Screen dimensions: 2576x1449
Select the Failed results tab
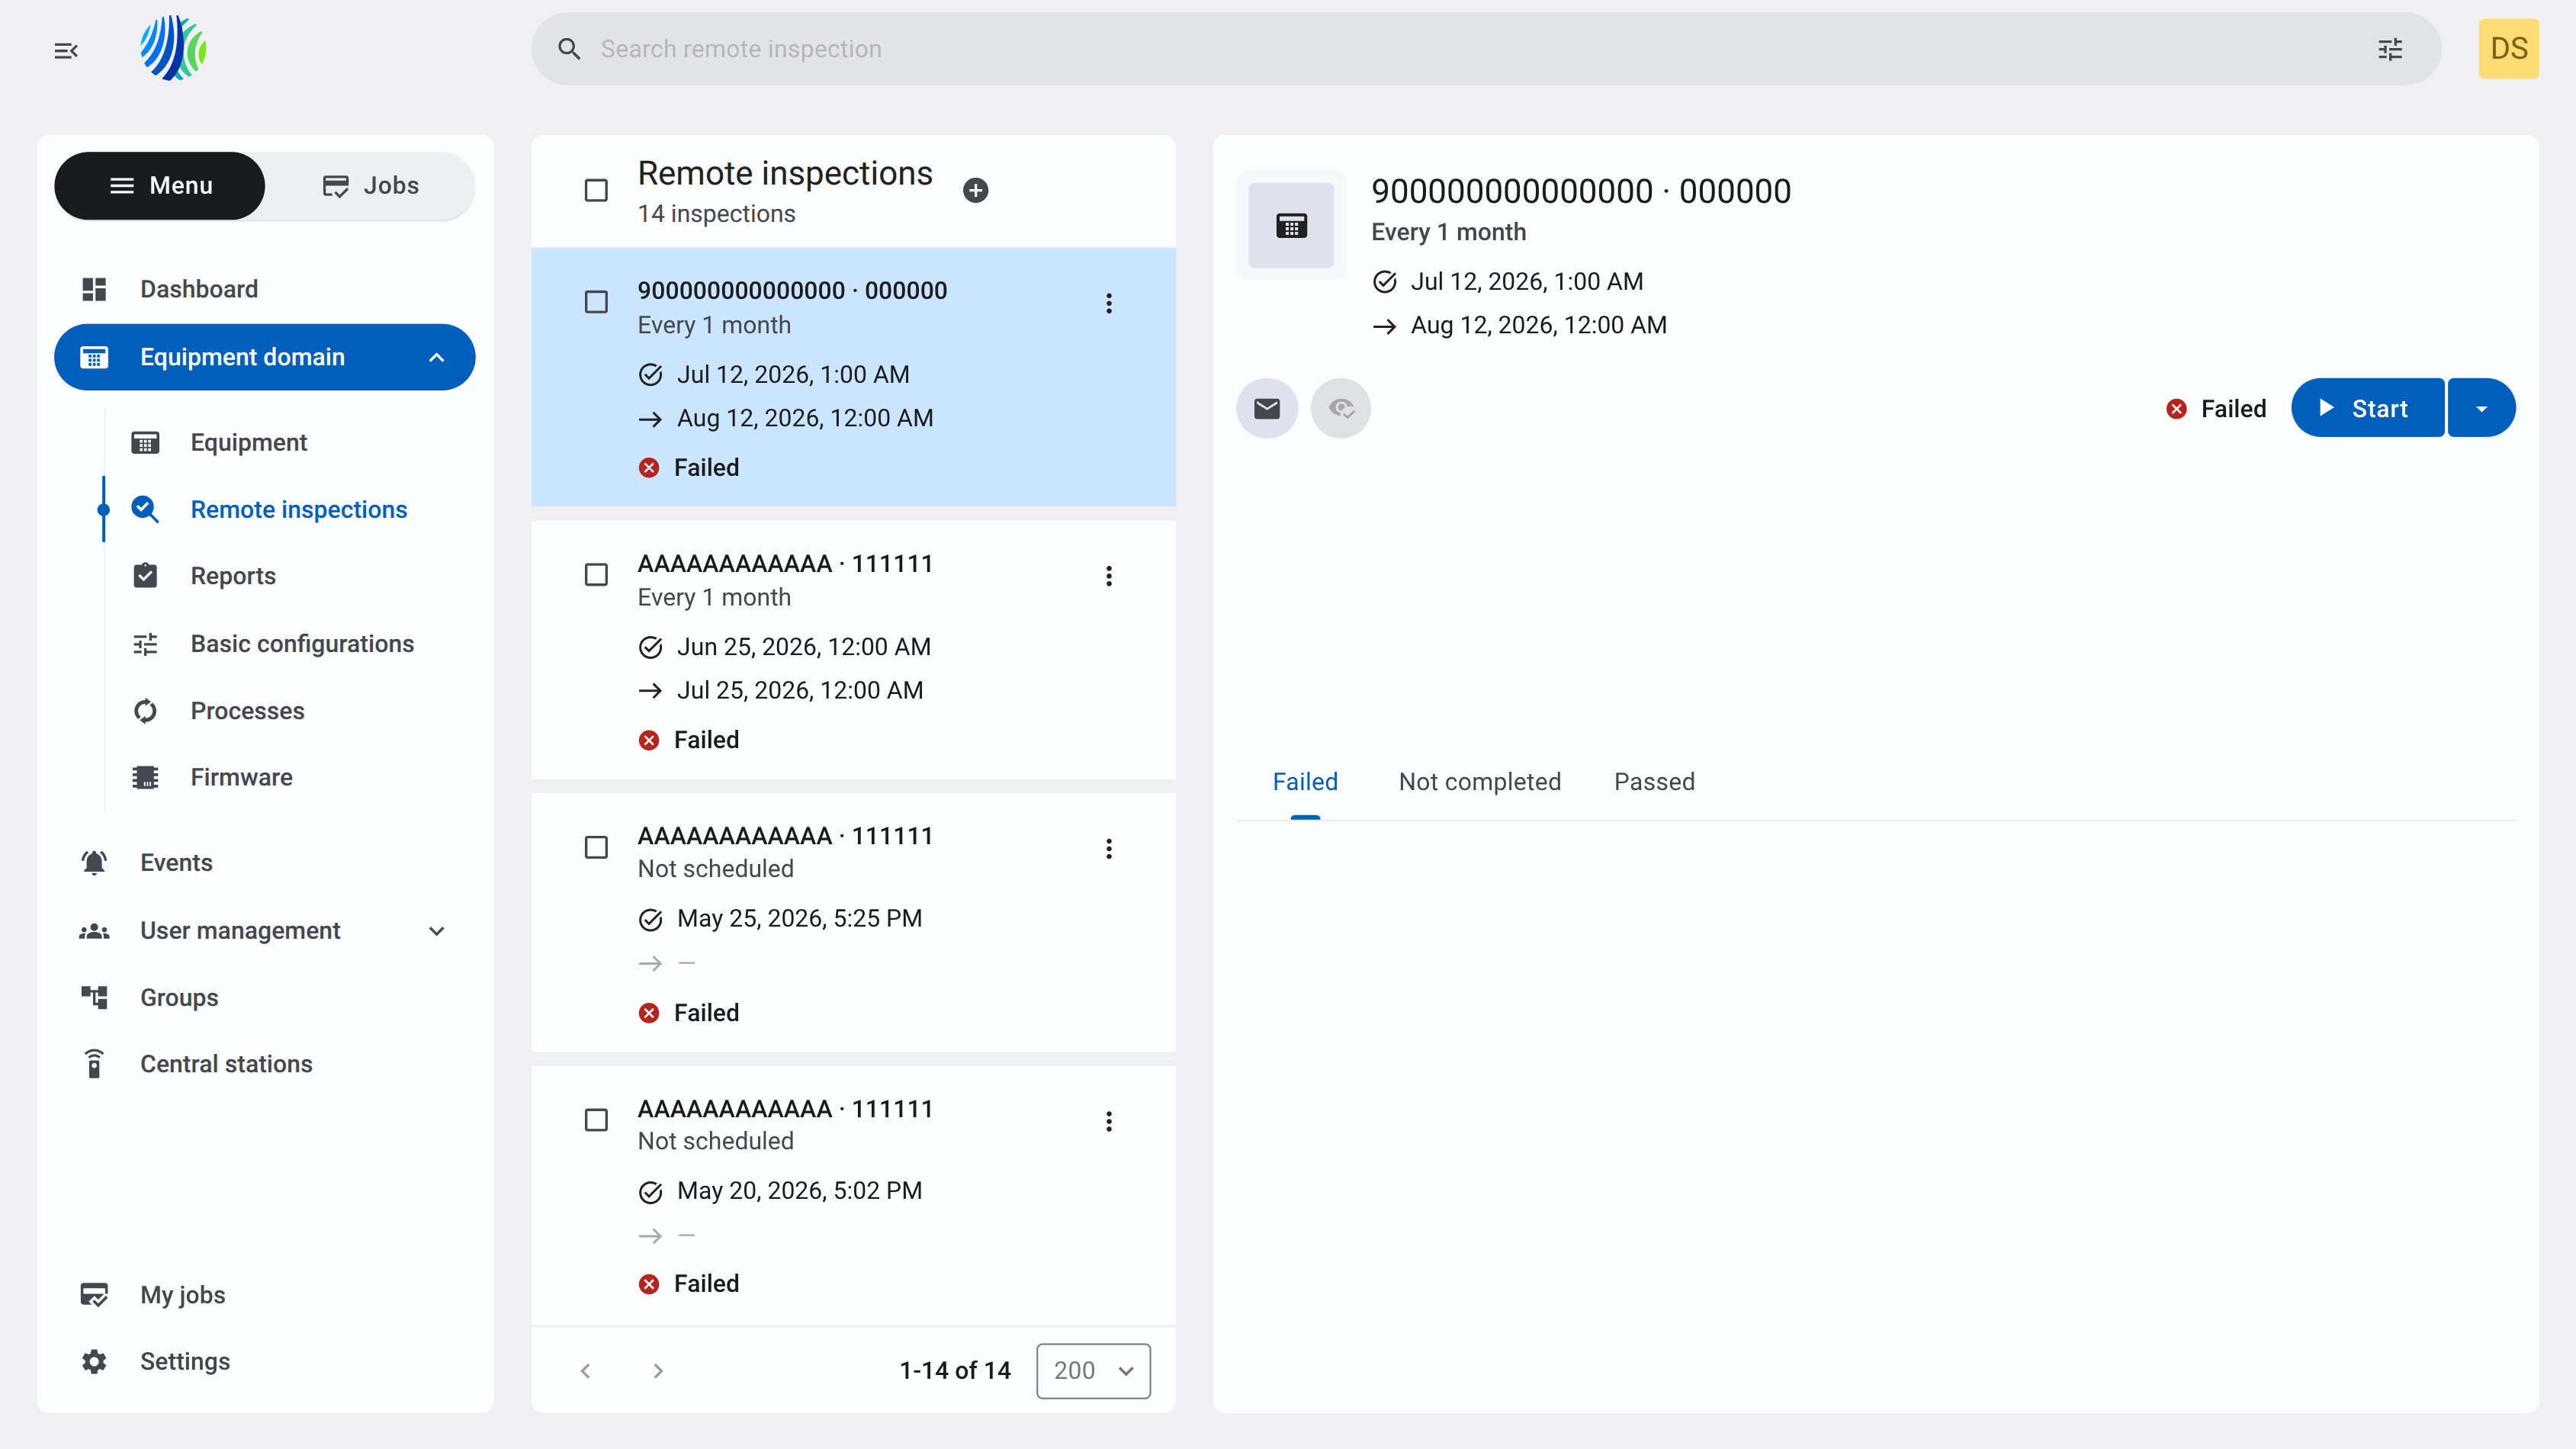(x=1305, y=782)
